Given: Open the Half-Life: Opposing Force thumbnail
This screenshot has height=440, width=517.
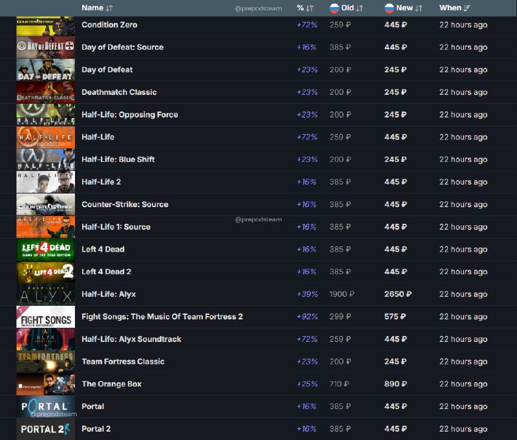Looking at the screenshot, I should pos(45,115).
